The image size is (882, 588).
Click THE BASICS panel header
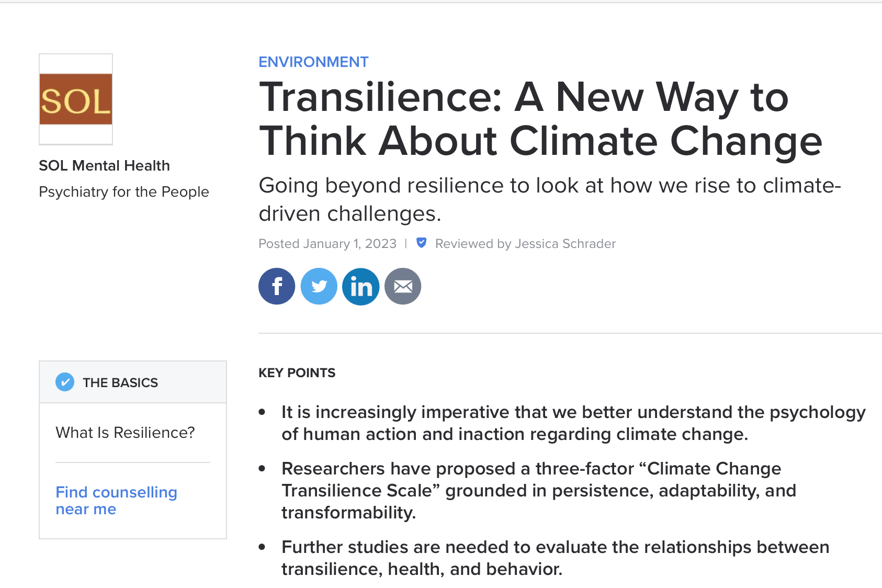[120, 382]
